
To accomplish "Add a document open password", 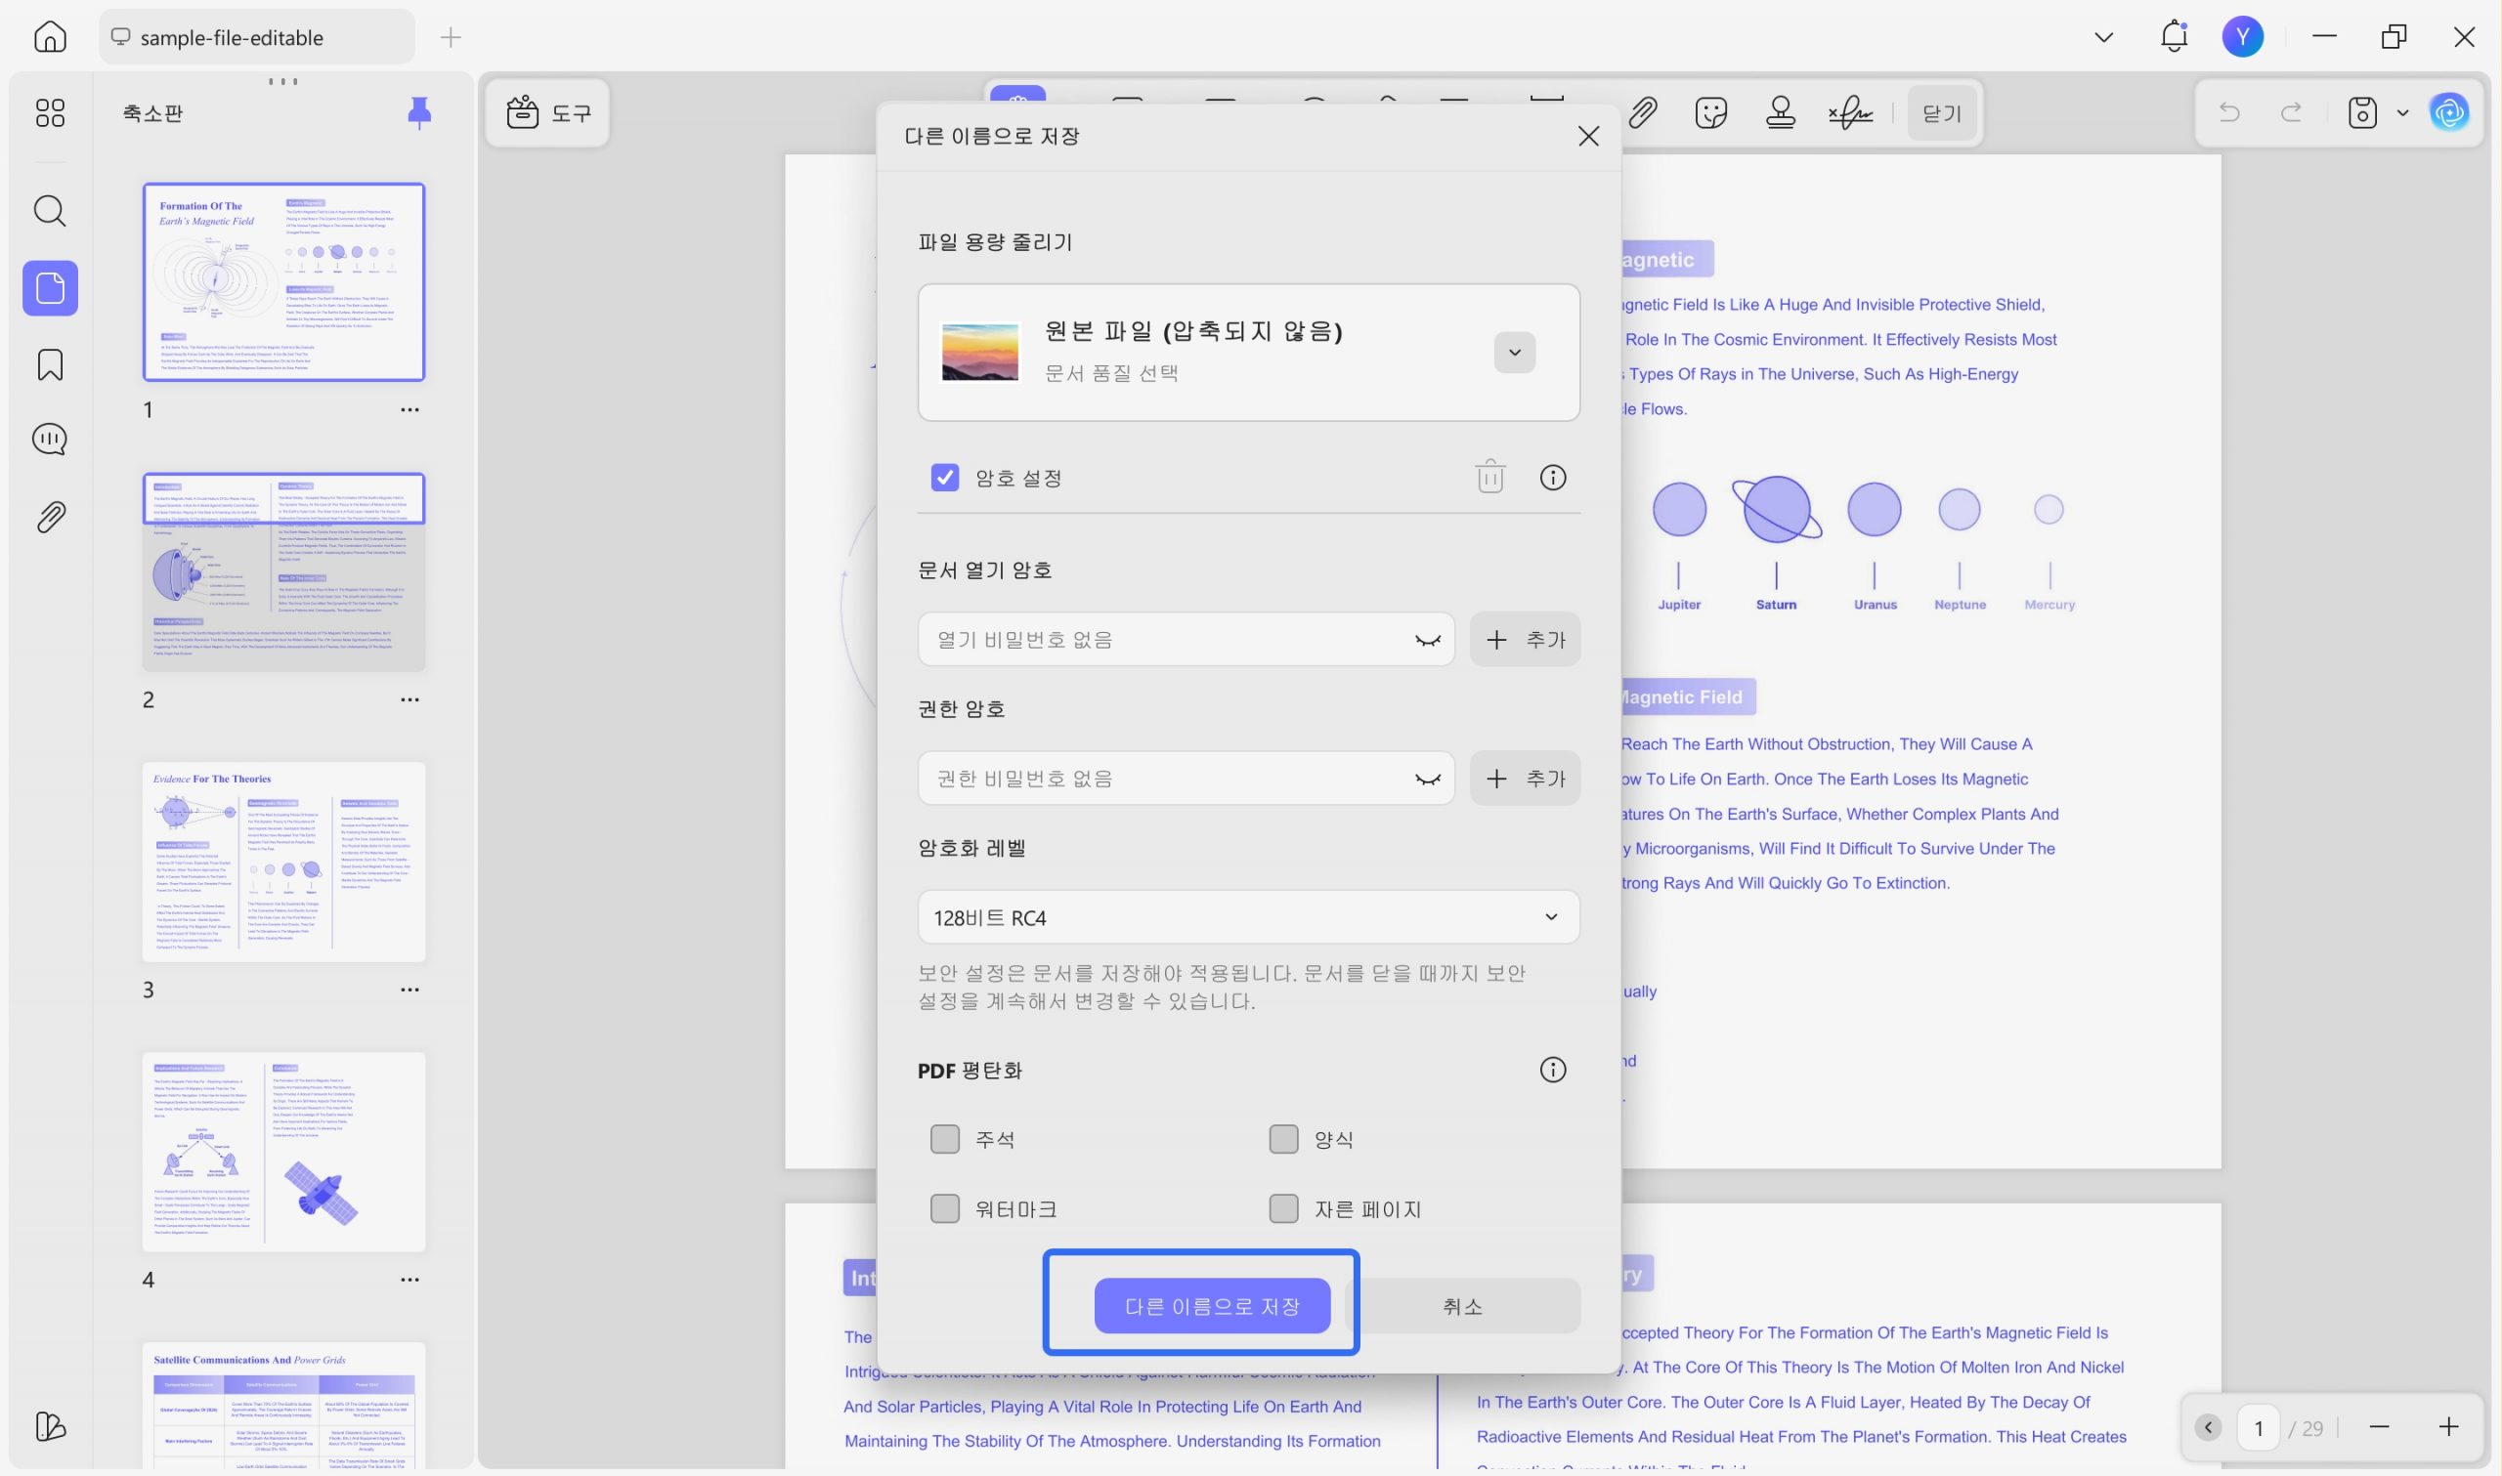I will (1524, 639).
